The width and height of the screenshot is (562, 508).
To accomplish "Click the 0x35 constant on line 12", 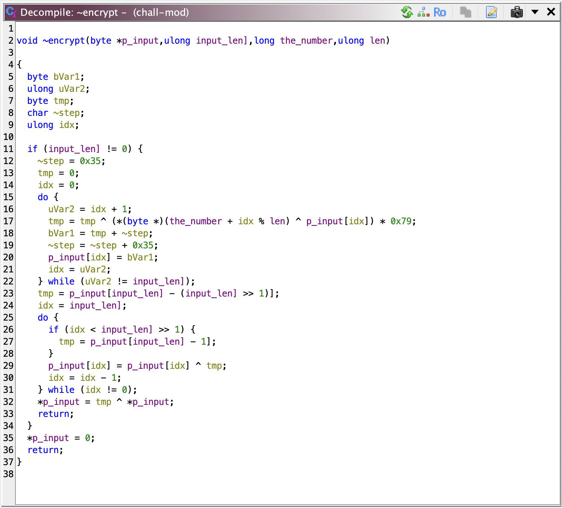I will (90, 161).
